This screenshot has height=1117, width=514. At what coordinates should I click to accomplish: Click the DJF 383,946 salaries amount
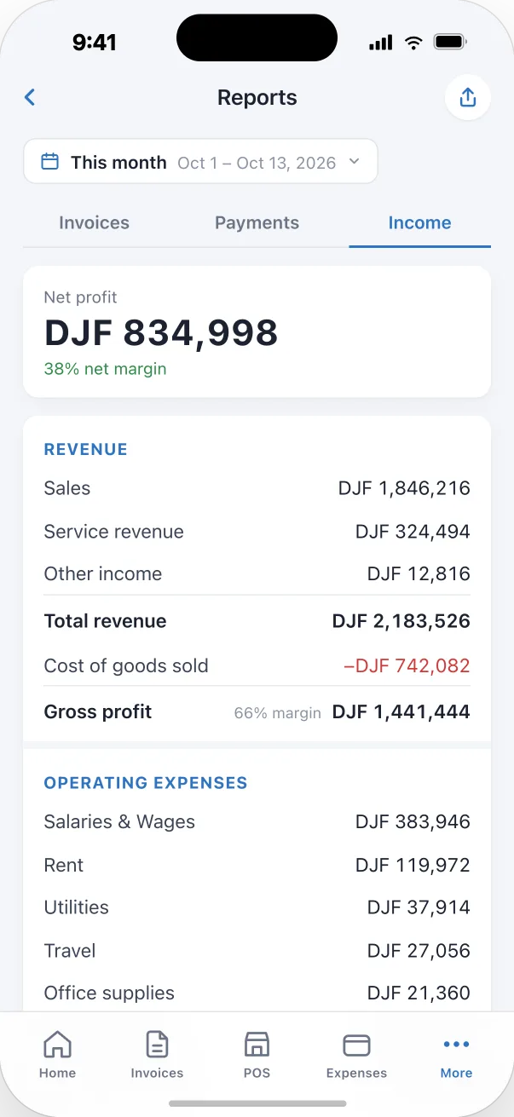click(x=413, y=822)
